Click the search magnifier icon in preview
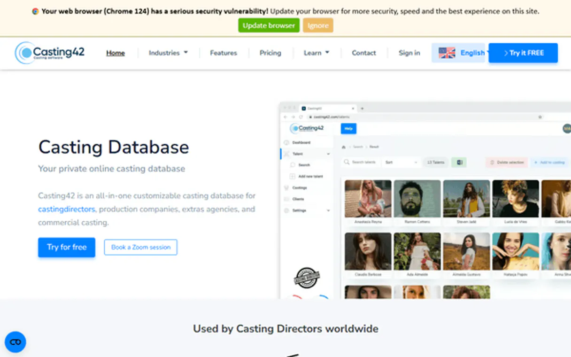Screen dimensions: 571x357 click(347, 162)
